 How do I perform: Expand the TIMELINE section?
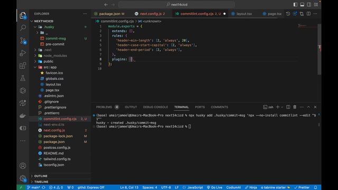pos(41,182)
